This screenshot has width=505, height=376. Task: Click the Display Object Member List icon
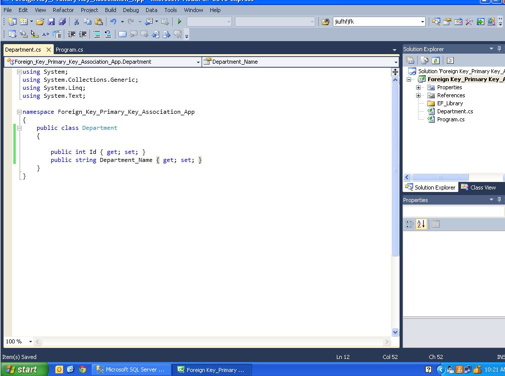pos(12,34)
